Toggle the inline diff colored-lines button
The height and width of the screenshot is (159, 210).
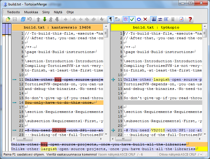(126, 19)
